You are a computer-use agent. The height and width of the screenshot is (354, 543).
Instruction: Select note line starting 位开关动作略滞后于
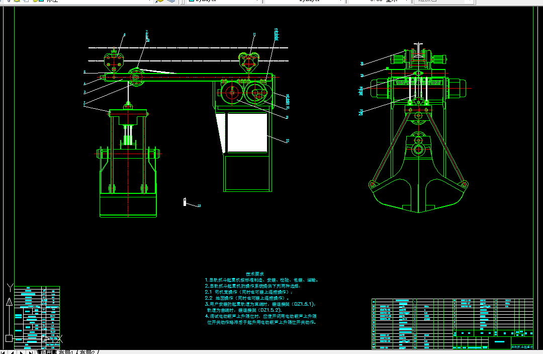point(261,322)
